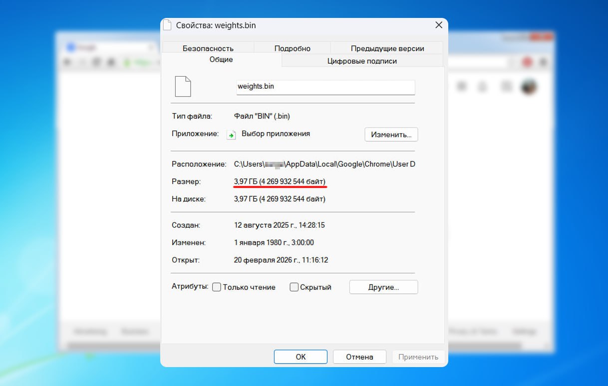
Task: Toggle the "Только чтение" checkbox
Action: (217, 287)
